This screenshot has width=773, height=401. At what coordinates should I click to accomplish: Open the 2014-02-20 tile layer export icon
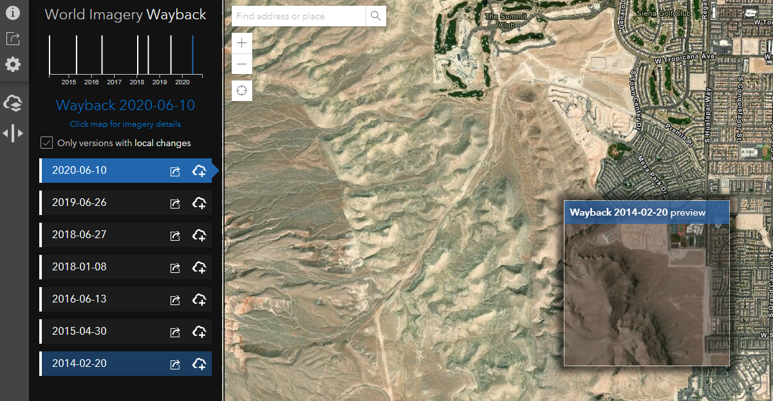[x=174, y=364]
